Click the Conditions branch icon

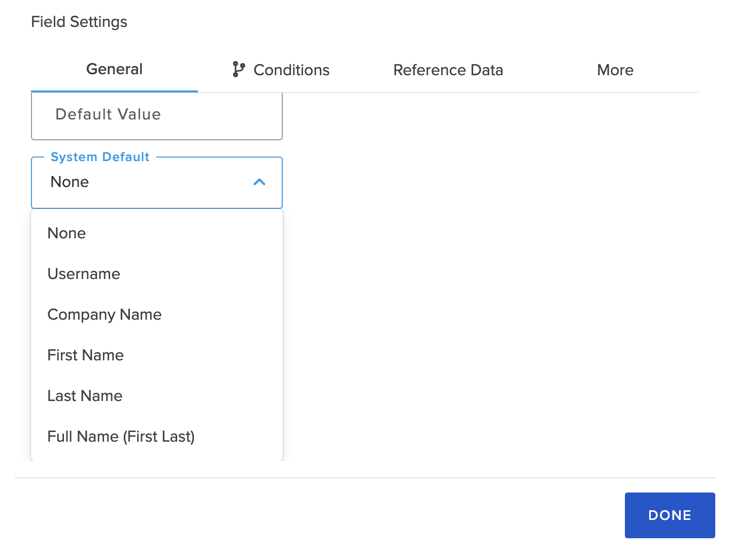pyautogui.click(x=238, y=70)
